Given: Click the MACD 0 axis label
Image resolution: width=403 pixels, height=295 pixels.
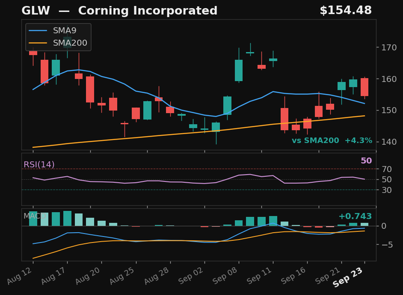Looking at the screenshot, I should [384, 226].
